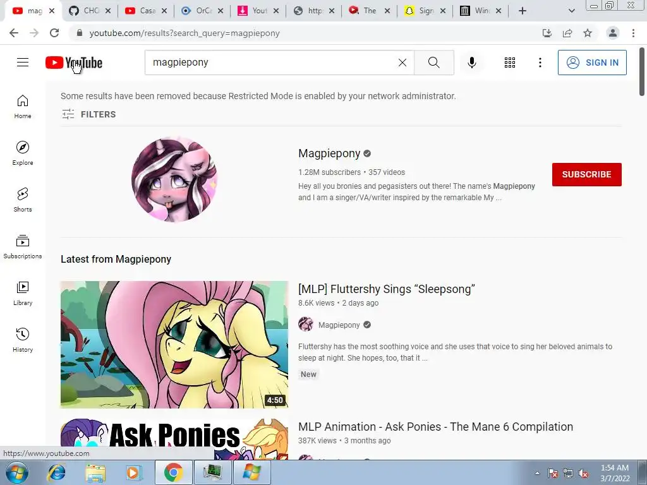The width and height of the screenshot is (647, 485).
Task: Open Magpiepony channel link under the Sleepsong video
Action: [x=339, y=325]
